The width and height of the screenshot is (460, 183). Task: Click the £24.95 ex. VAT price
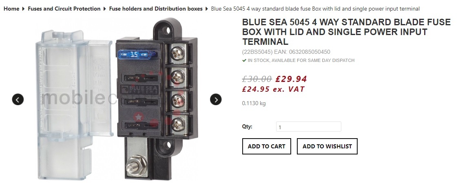(273, 89)
